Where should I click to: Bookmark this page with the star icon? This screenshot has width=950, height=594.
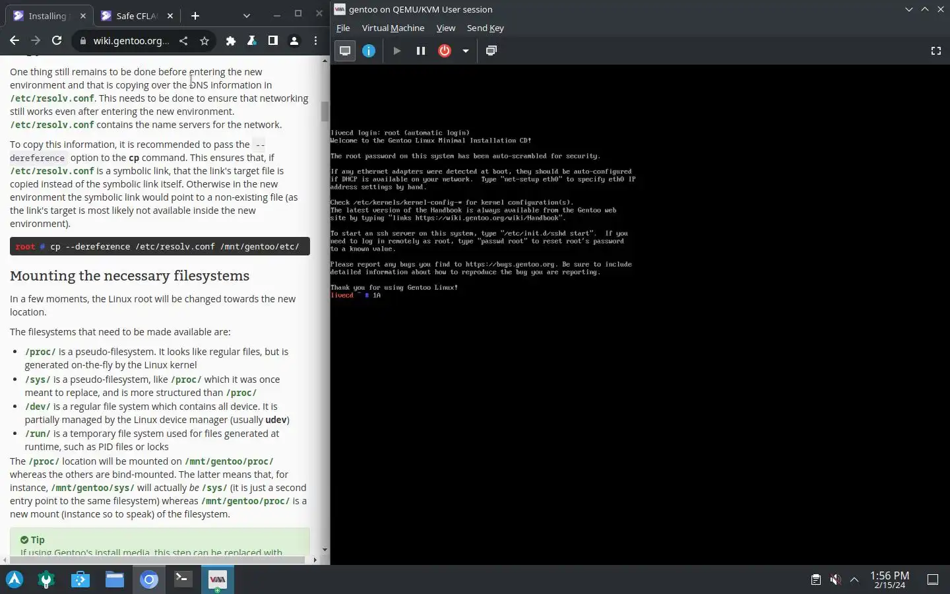pyautogui.click(x=205, y=41)
